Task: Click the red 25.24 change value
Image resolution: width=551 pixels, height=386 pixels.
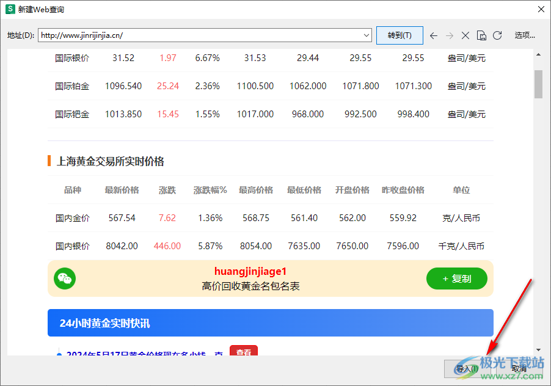Action: point(167,86)
